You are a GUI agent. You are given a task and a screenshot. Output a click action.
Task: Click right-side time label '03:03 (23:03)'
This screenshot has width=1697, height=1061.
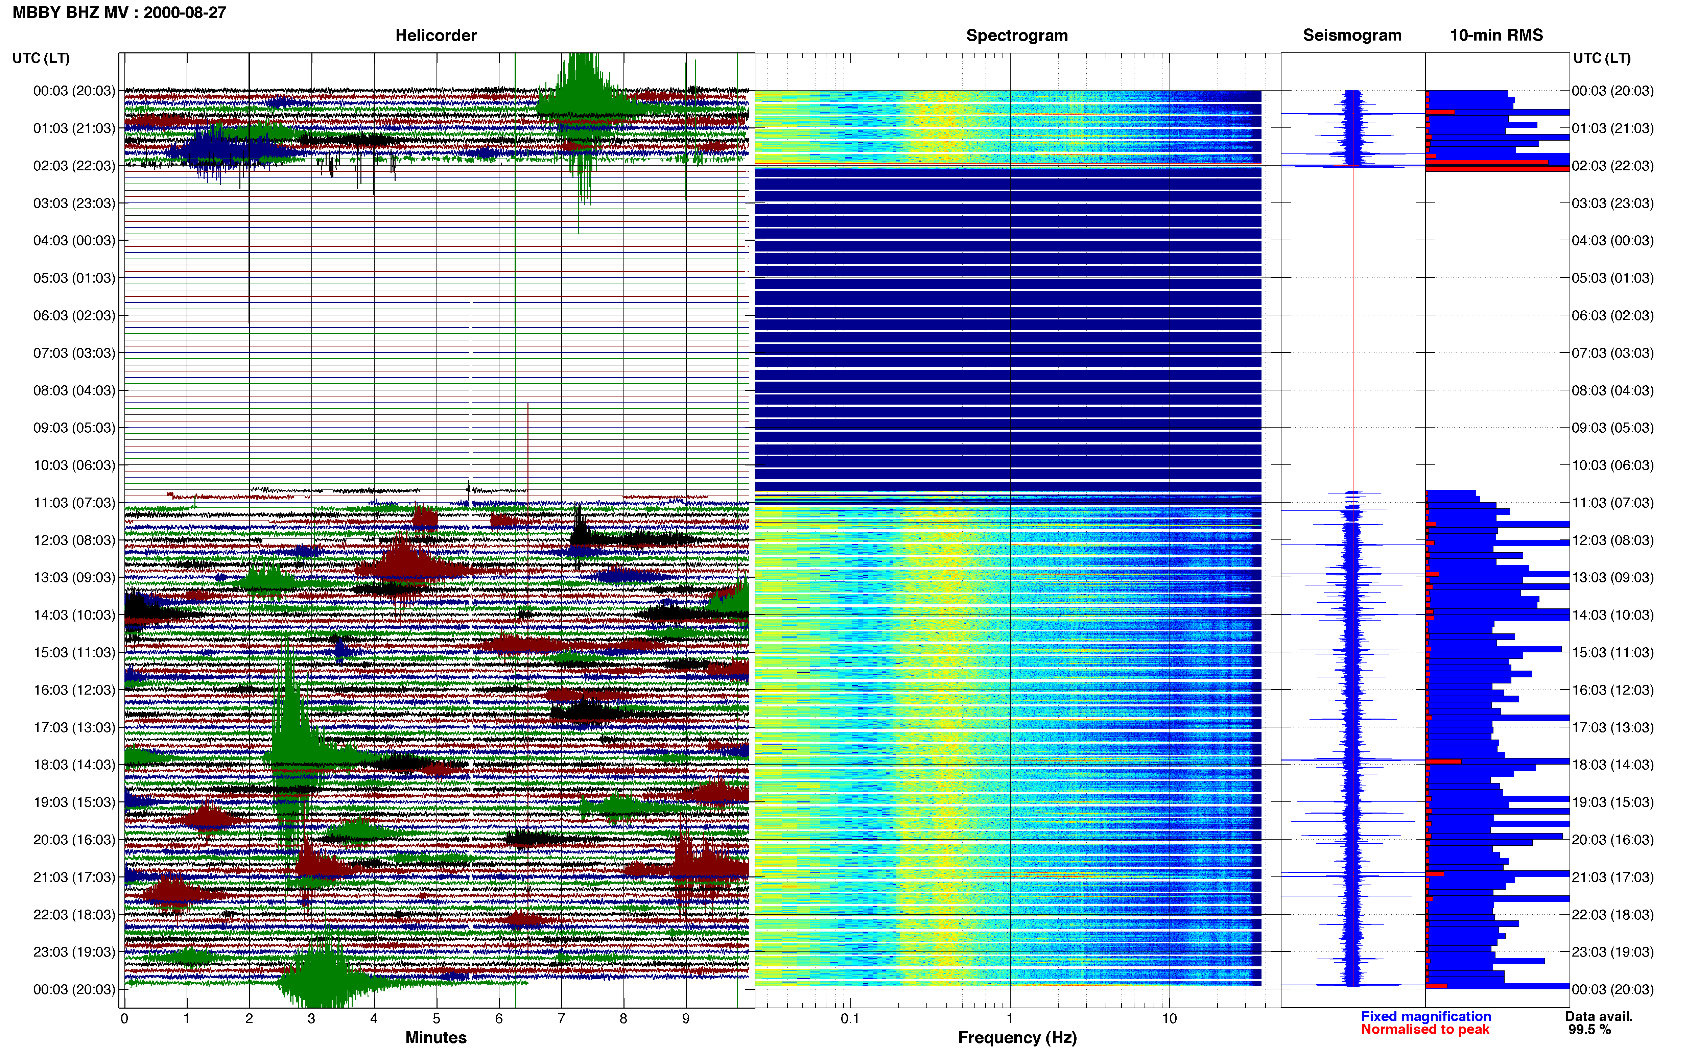(1613, 203)
